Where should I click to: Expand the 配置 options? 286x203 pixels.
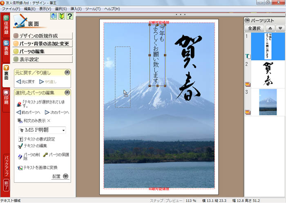tap(65, 177)
